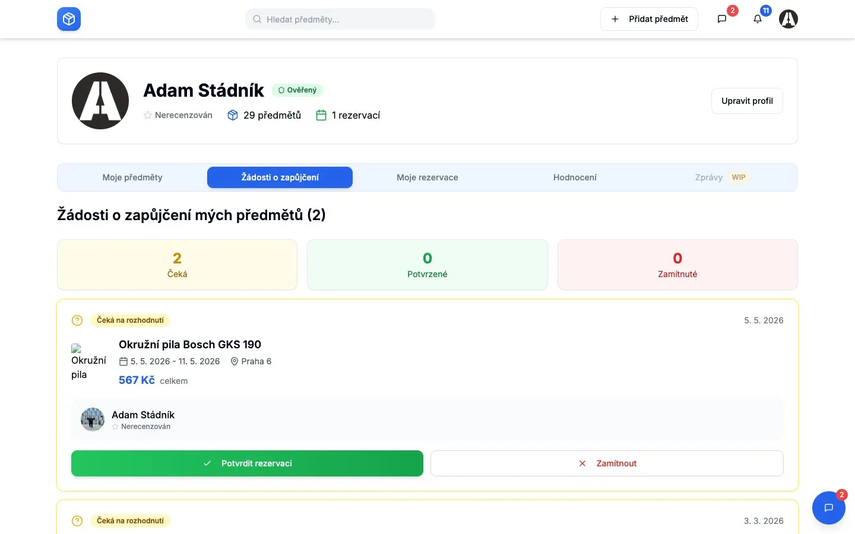Click the 1 rezervací text
Screen dimensions: 855x534
pos(356,115)
